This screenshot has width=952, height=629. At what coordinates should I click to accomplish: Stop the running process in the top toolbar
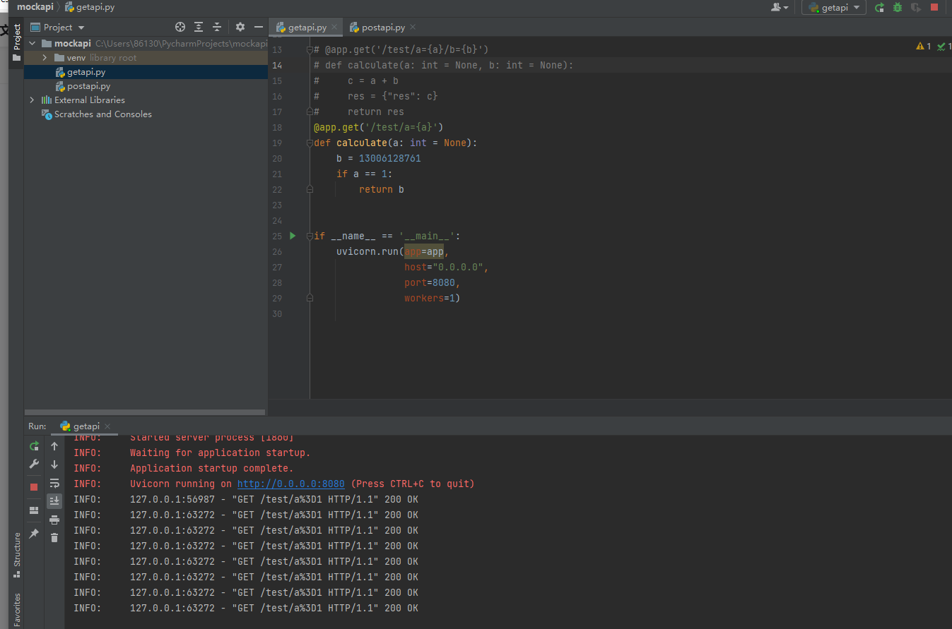934,8
